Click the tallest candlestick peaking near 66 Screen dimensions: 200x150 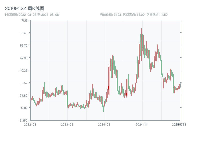[141, 44]
